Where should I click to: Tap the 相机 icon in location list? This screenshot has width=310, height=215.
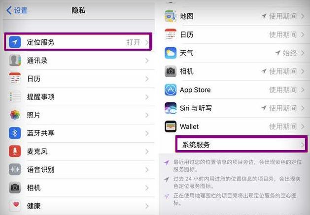coord(171,71)
